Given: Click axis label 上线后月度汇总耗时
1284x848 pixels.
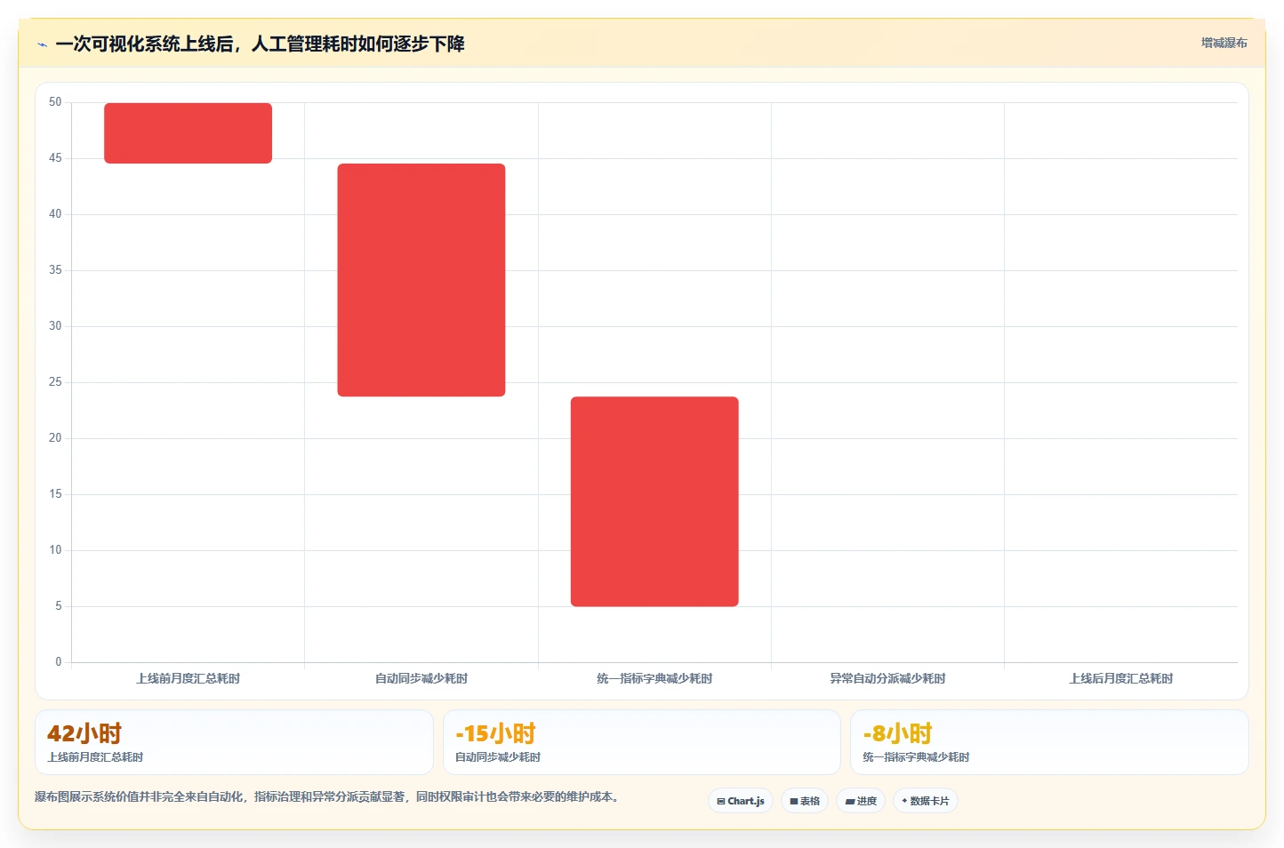Looking at the screenshot, I should (x=1121, y=678).
